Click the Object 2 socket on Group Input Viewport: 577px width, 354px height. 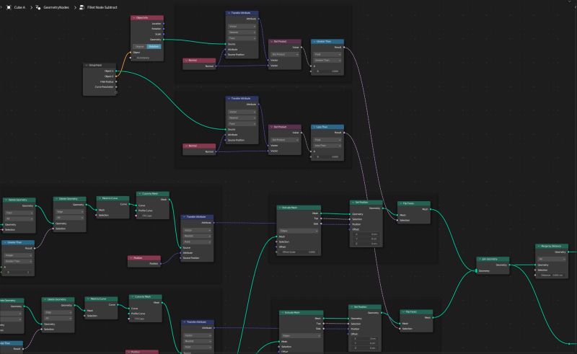116,76
